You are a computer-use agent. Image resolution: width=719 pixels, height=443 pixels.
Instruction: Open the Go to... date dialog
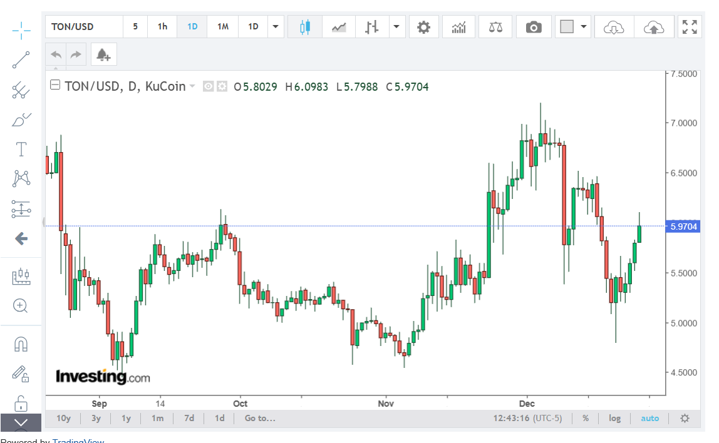pyautogui.click(x=260, y=418)
